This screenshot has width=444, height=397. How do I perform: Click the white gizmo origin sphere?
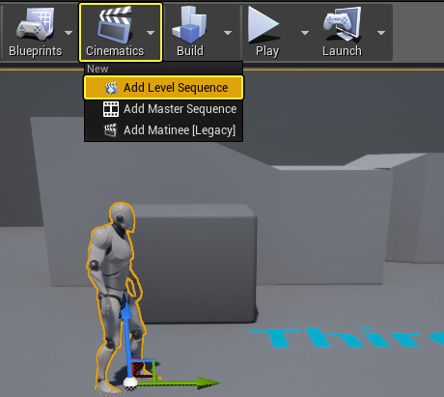130,383
